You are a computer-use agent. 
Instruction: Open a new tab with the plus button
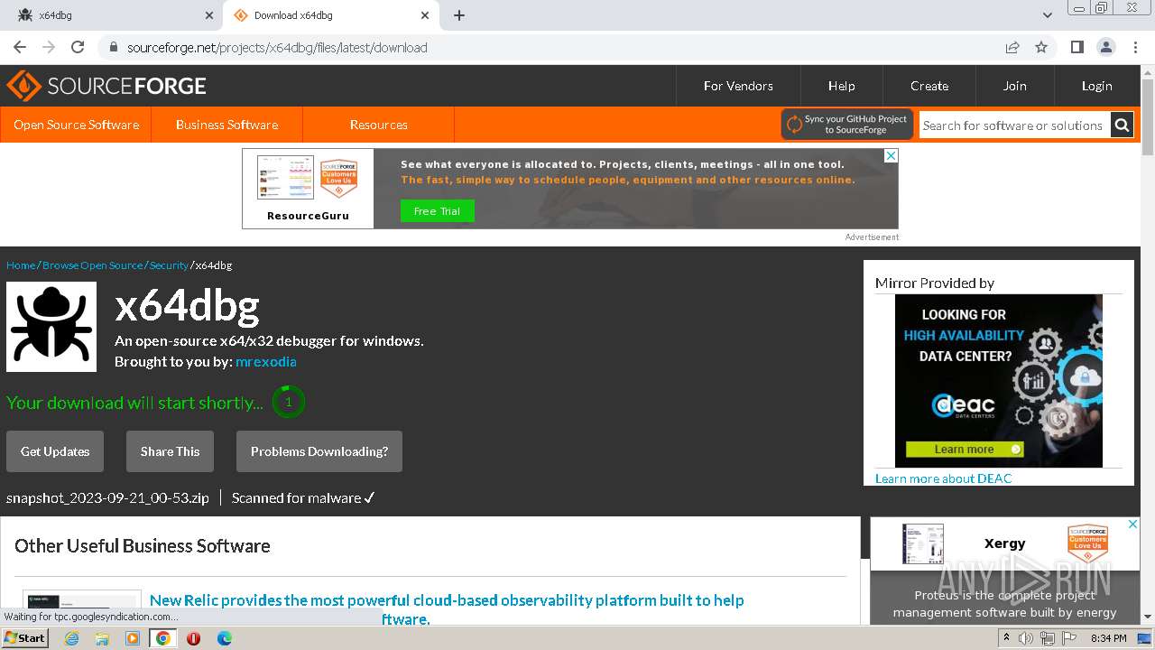[x=459, y=15]
